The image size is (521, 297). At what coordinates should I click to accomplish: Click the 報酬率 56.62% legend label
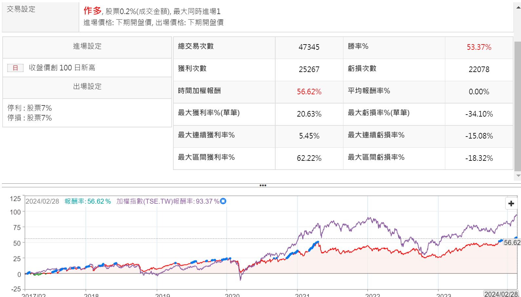(x=87, y=201)
